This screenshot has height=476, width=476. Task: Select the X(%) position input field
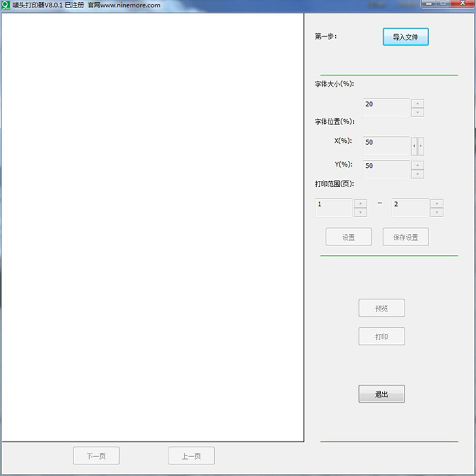tap(386, 146)
